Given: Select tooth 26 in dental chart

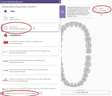Looking at the screenshot, I should (x=88, y=39).
